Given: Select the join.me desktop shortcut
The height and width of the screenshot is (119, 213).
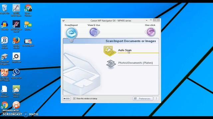Looking at the screenshot, I should (x=28, y=26).
